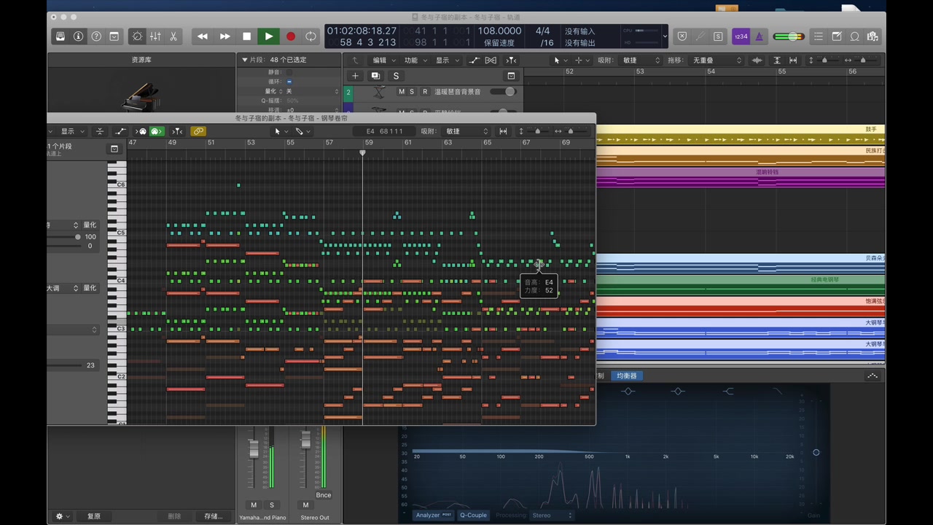
Task: Click the duplicate track button
Action: coord(375,76)
